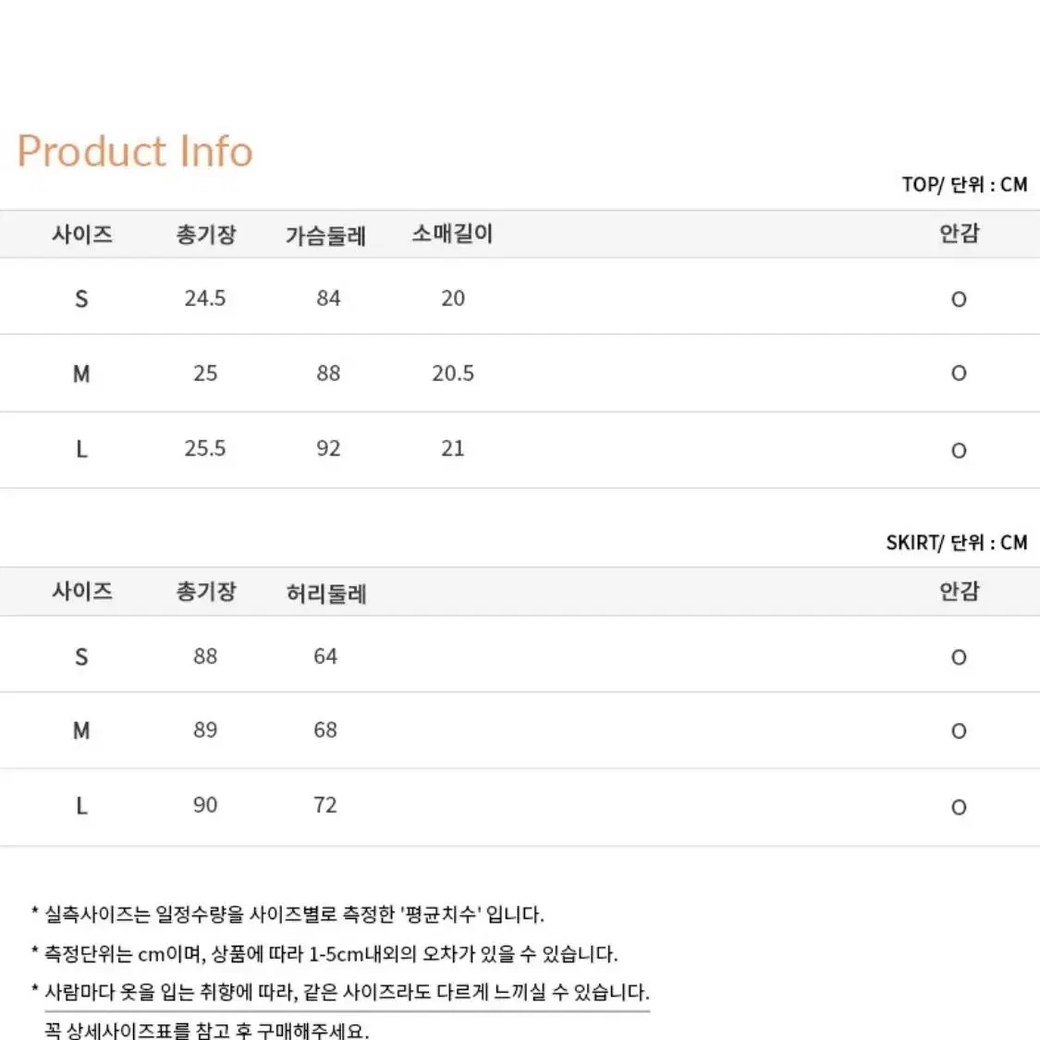Click the 64 waist value for SKIRT size S
Image resolution: width=1040 pixels, height=1040 pixels.
[325, 656]
